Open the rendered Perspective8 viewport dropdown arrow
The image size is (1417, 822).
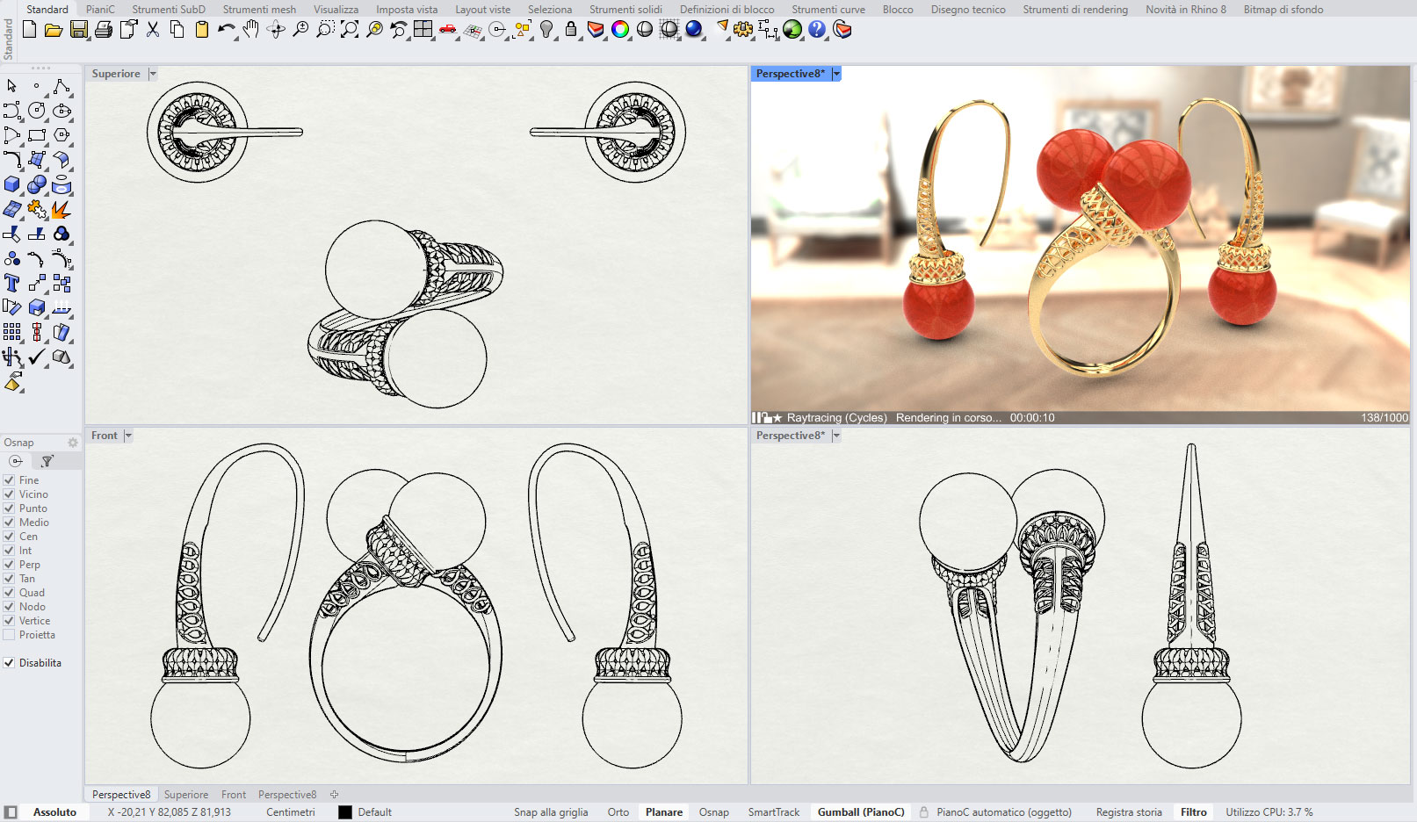[836, 74]
